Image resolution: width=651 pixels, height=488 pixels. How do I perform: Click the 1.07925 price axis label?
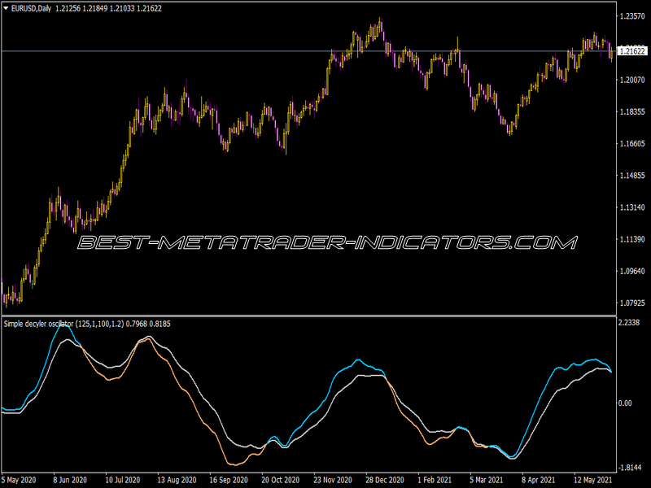pyautogui.click(x=632, y=303)
